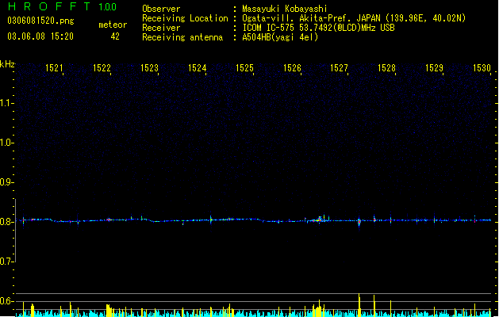
Task: Click the 'meteor' label
Action: pyautogui.click(x=113, y=25)
